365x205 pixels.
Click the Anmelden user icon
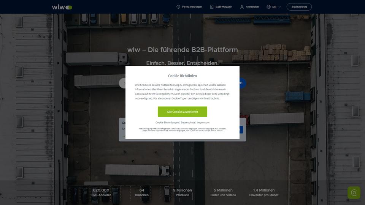242,7
